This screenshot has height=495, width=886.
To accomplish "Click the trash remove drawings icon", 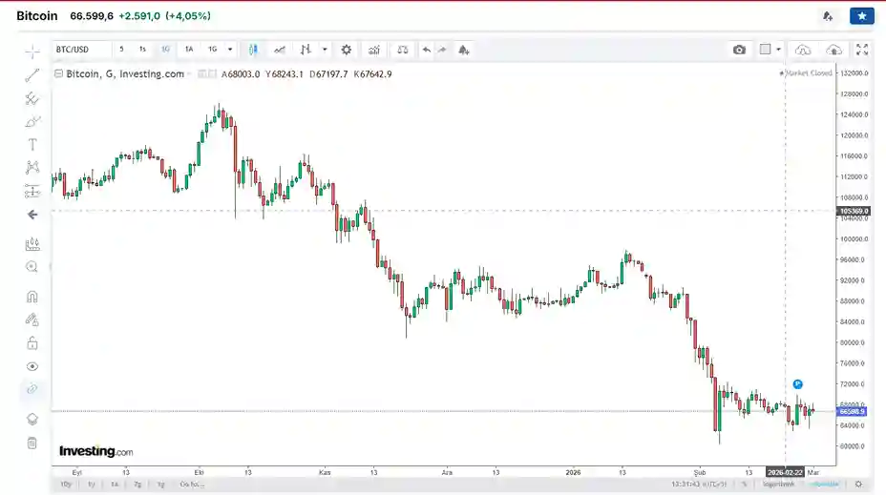I will pyautogui.click(x=32, y=443).
